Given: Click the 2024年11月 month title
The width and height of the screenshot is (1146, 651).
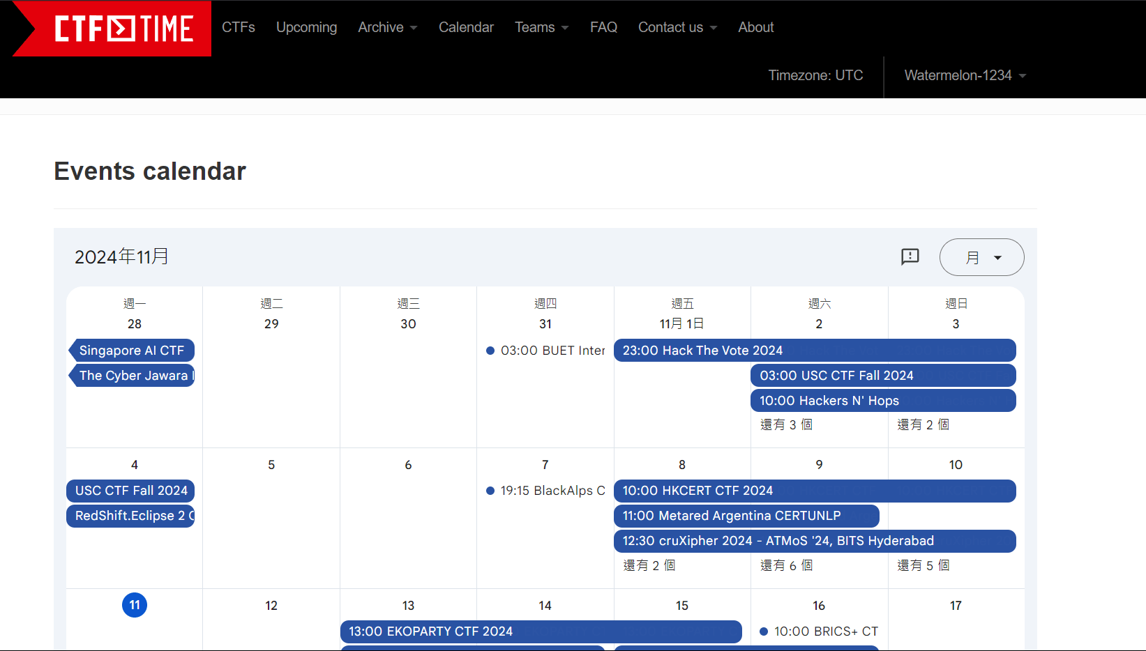Looking at the screenshot, I should 122,257.
